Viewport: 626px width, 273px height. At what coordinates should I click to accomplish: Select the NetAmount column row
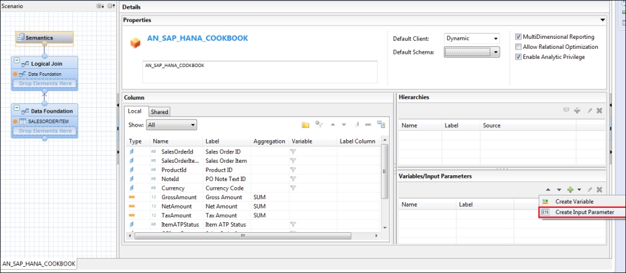tap(252, 207)
